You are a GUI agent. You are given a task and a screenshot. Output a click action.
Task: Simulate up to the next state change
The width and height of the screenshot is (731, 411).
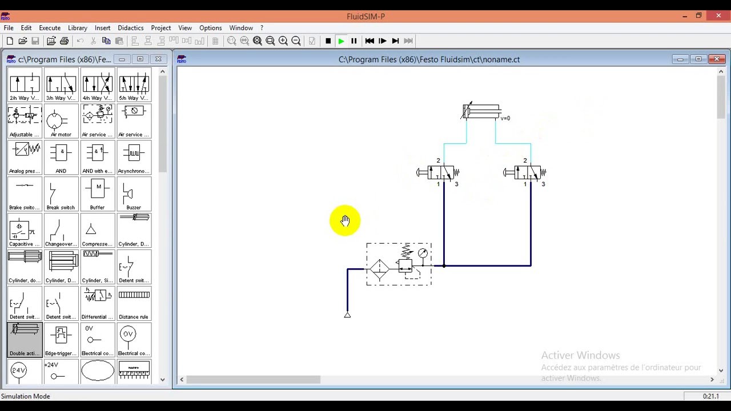pos(395,41)
